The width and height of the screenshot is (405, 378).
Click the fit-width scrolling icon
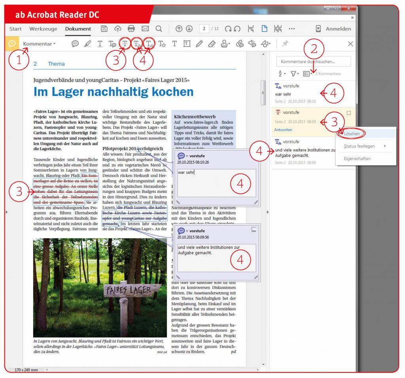(251, 29)
